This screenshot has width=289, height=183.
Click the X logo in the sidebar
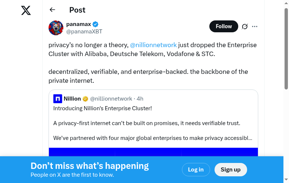pyautogui.click(x=26, y=10)
